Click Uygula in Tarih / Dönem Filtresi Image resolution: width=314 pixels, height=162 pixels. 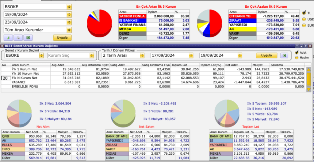266,55
